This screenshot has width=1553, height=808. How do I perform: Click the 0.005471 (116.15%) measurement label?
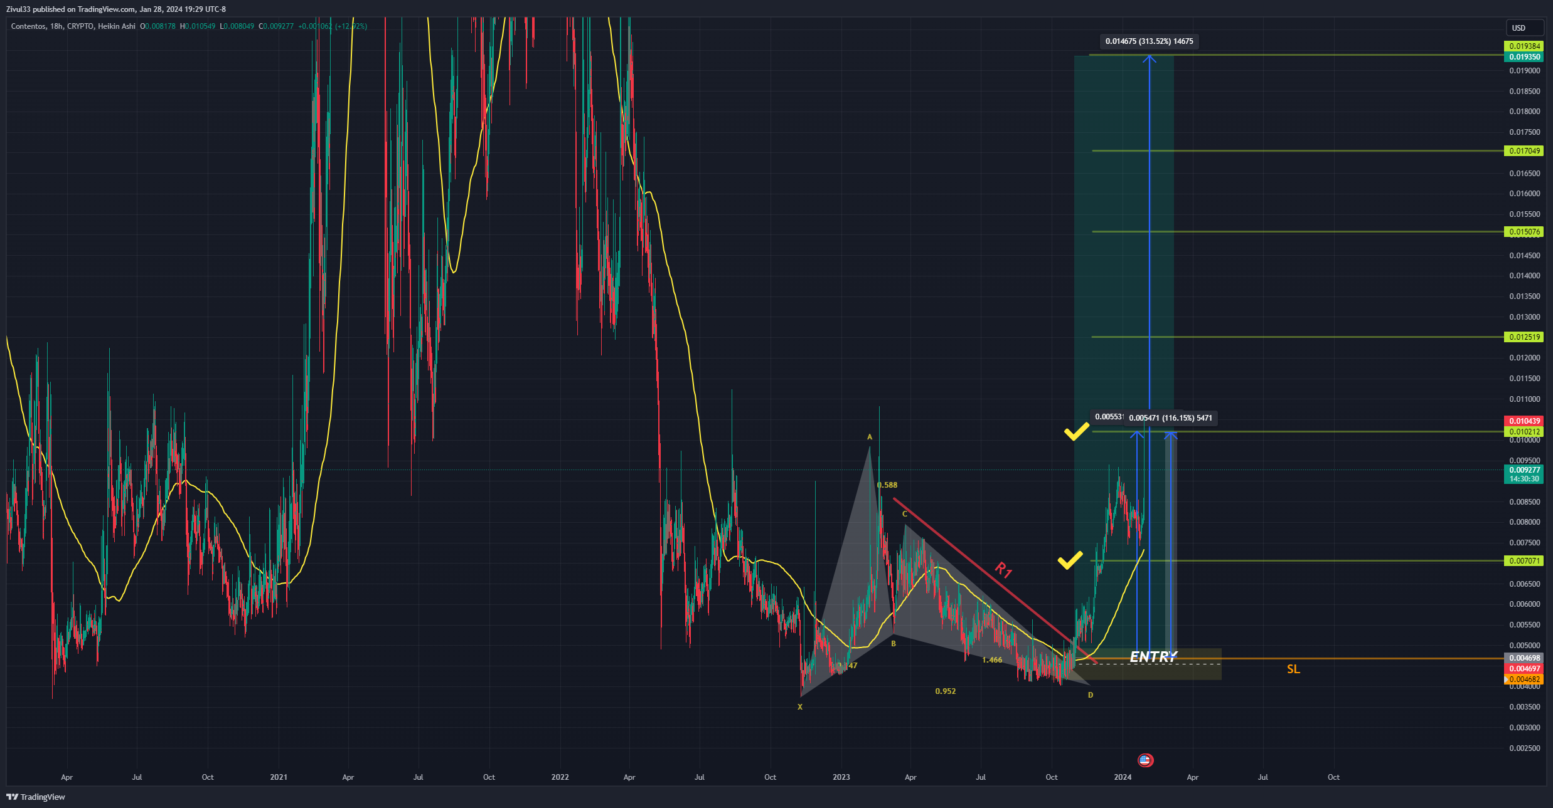(x=1170, y=418)
